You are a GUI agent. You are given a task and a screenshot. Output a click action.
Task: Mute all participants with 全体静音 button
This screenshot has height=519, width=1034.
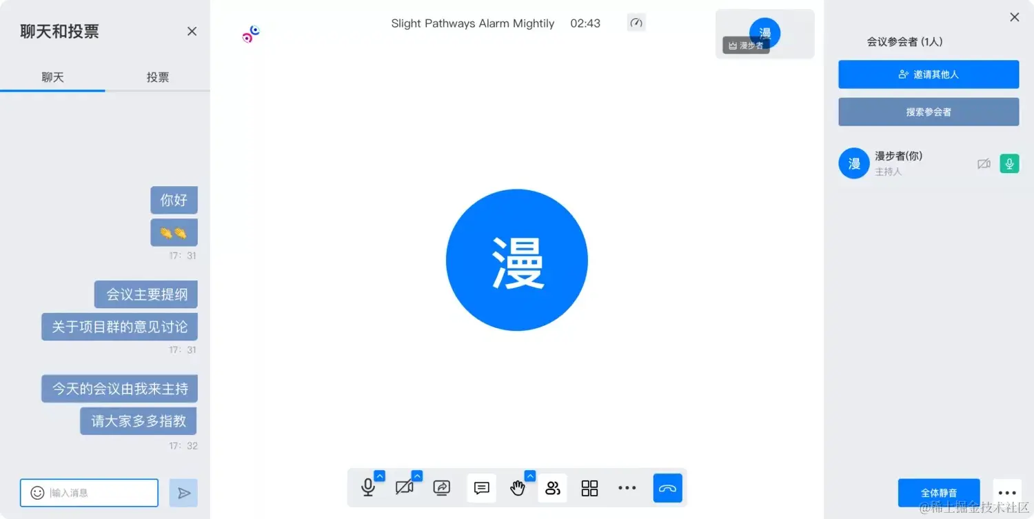coord(939,492)
